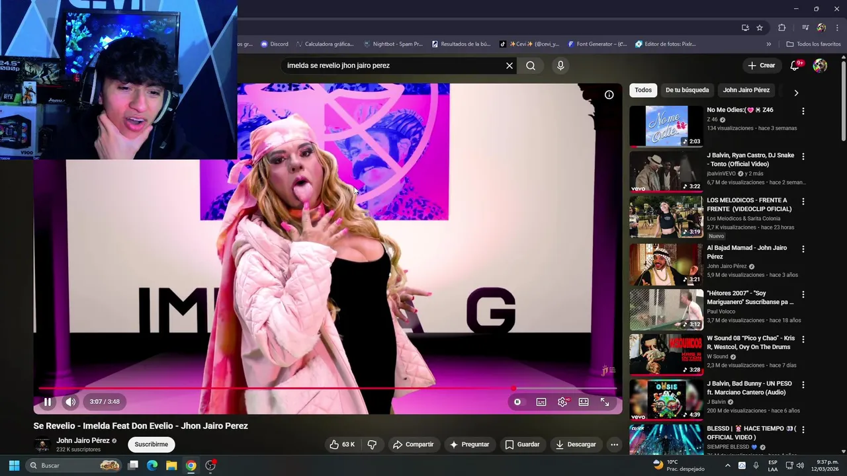The width and height of the screenshot is (847, 476).
Task: Open Al Bajad Mamad video thumbnail
Action: point(666,264)
